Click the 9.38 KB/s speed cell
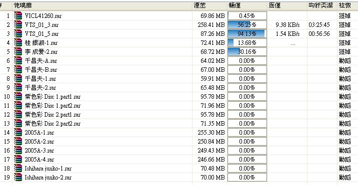 [x=287, y=24]
